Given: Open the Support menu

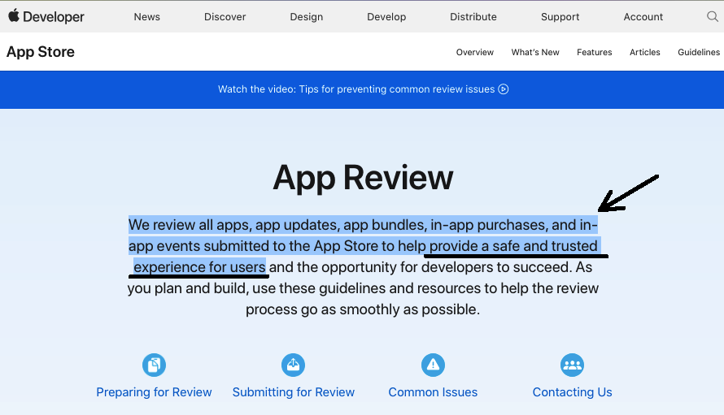Looking at the screenshot, I should [560, 16].
